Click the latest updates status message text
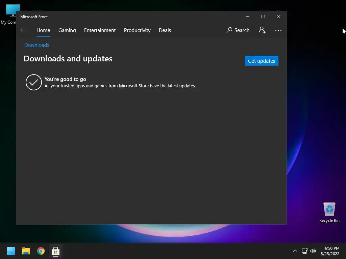Viewport: 346px width, 259px height. coord(120,86)
